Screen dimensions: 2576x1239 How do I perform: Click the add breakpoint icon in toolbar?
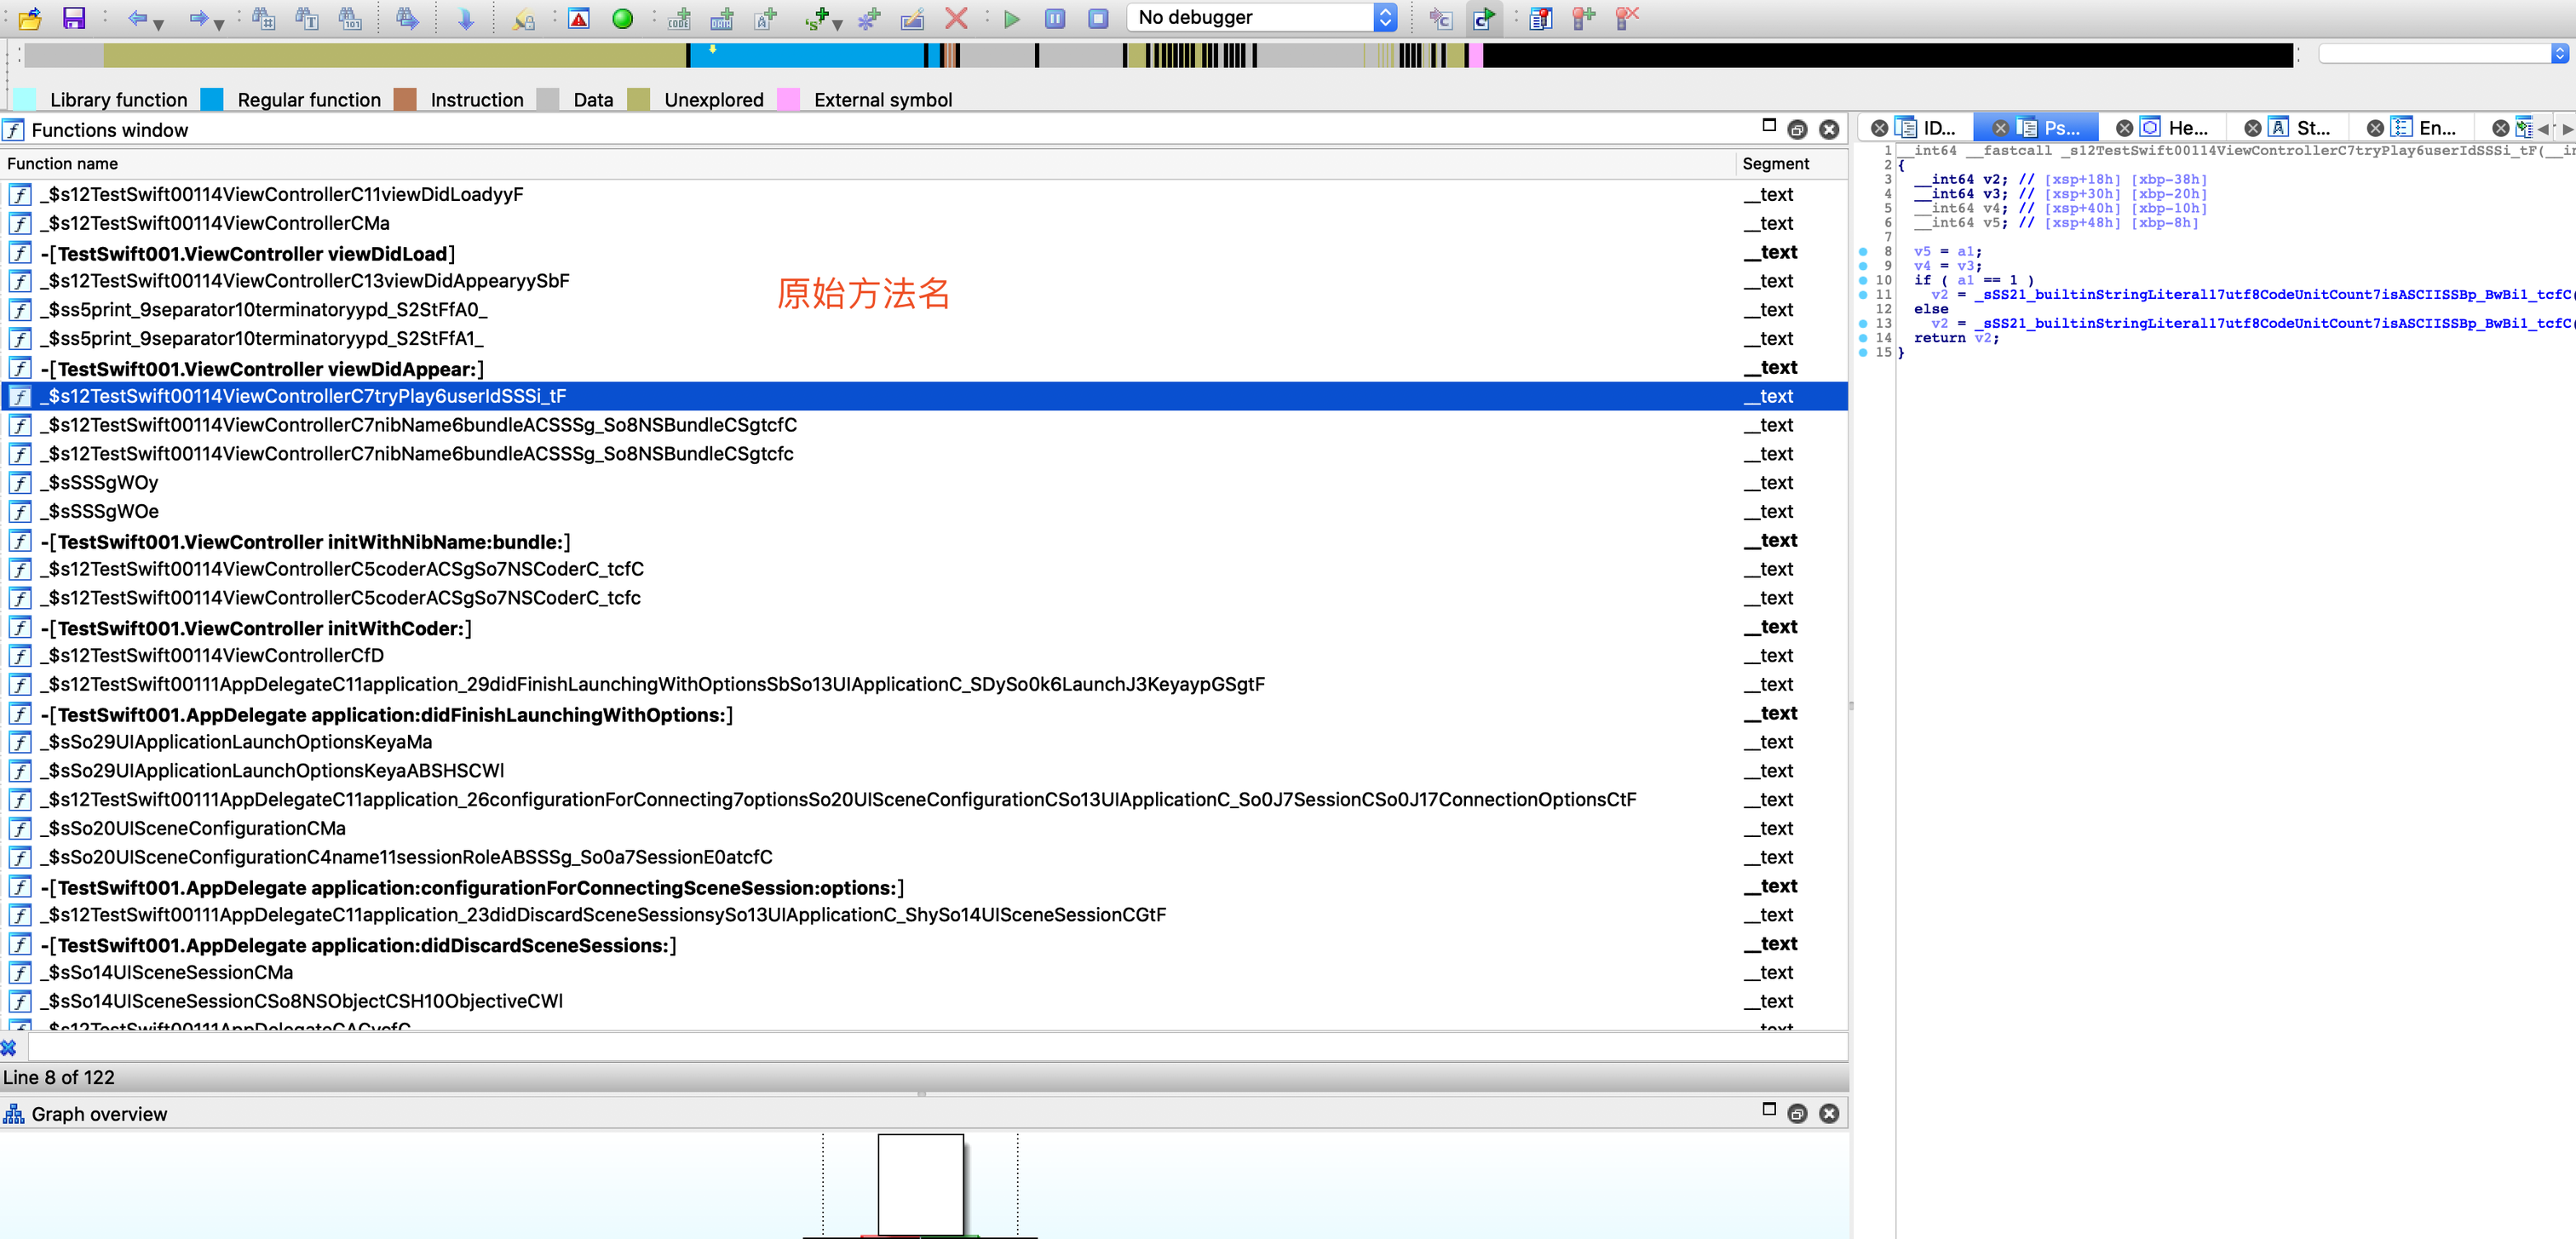pos(1583,18)
